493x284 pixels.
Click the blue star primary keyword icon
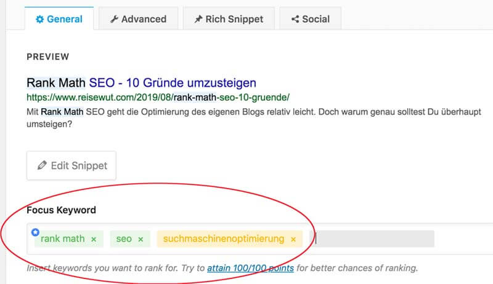pyautogui.click(x=35, y=232)
